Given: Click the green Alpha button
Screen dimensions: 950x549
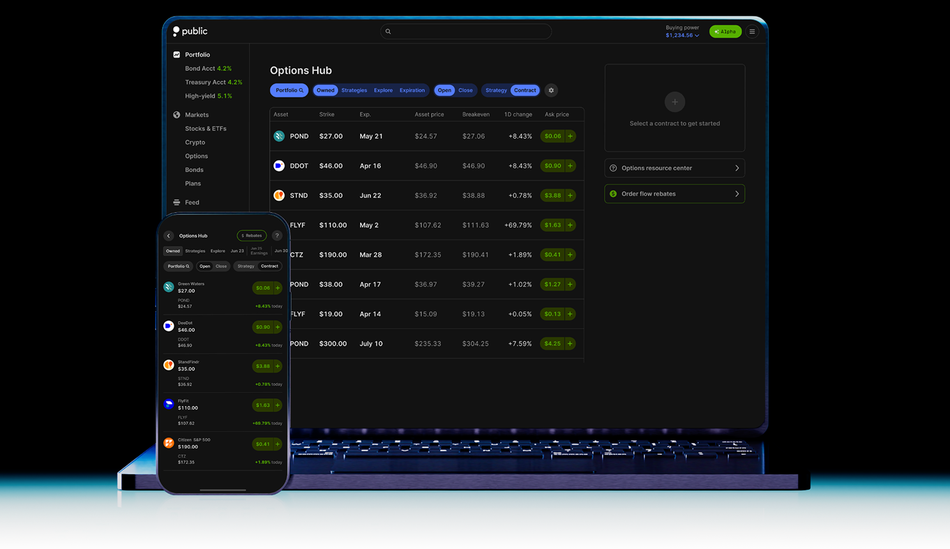Looking at the screenshot, I should click(x=725, y=31).
